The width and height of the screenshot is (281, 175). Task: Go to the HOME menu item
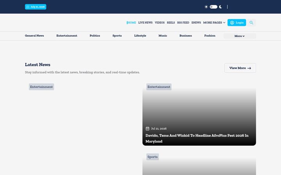pos(132,23)
